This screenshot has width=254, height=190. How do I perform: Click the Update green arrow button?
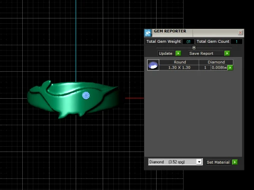click(x=178, y=53)
